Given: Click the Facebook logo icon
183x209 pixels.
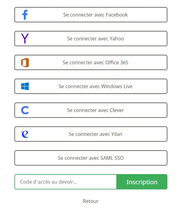Looking at the screenshot, I should [x=25, y=15].
